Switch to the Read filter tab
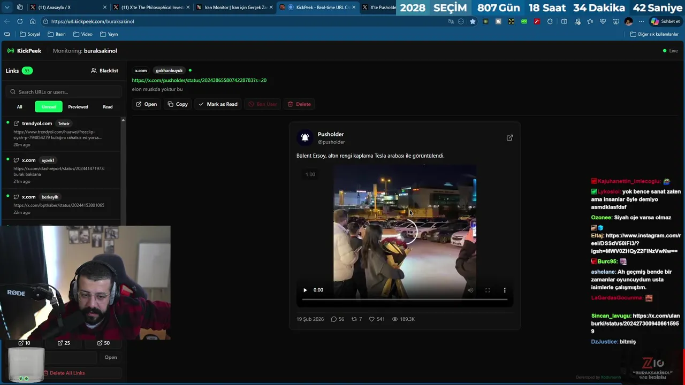 tap(108, 107)
